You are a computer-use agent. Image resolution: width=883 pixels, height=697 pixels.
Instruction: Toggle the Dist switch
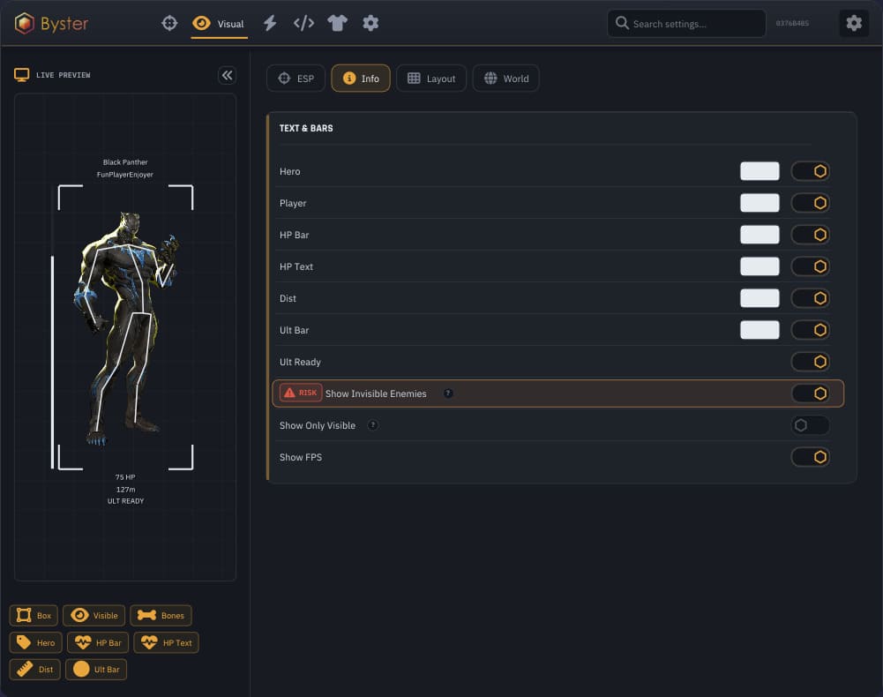click(x=811, y=298)
